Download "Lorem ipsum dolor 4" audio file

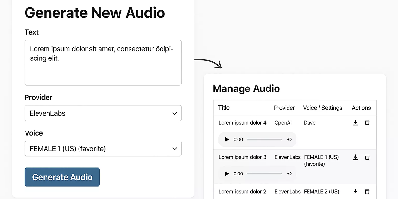356,123
